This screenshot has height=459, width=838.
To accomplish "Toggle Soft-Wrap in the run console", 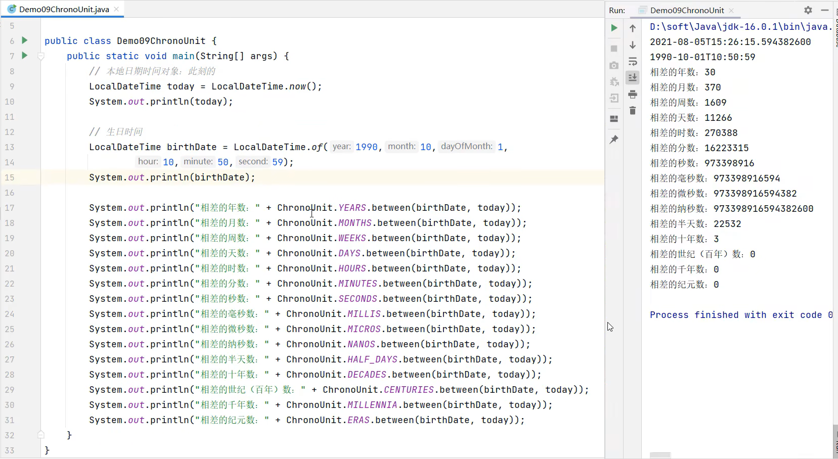I will pyautogui.click(x=633, y=62).
